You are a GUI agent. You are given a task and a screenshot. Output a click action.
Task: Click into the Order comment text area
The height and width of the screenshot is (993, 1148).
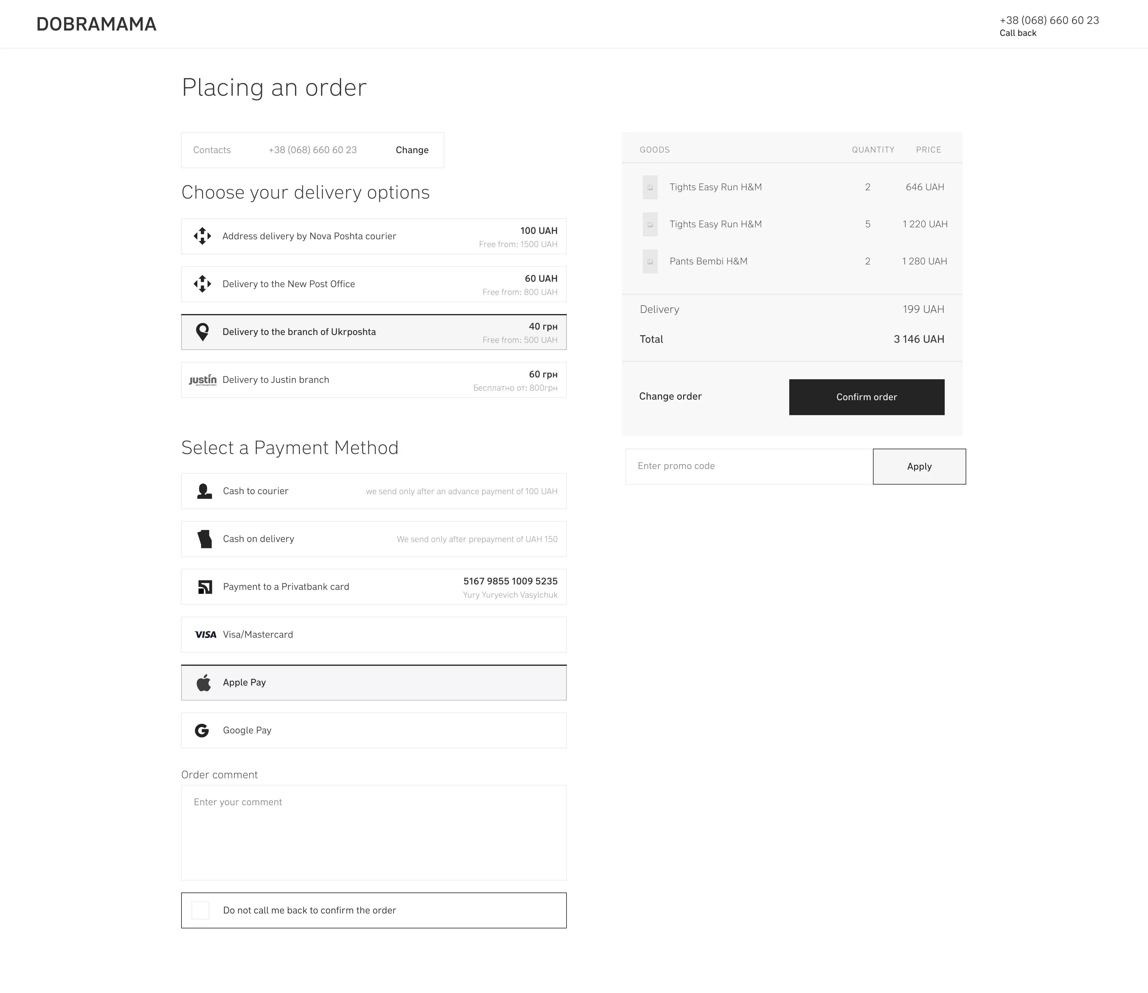tap(373, 832)
